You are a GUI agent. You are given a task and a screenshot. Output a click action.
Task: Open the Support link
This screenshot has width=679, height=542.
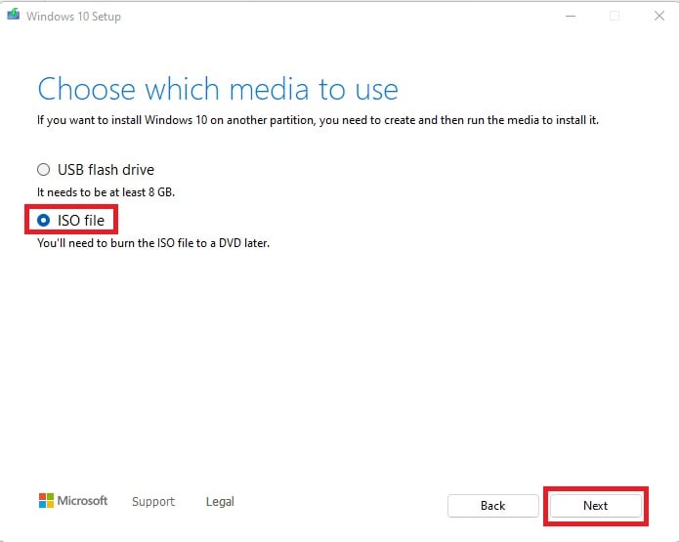pos(153,502)
